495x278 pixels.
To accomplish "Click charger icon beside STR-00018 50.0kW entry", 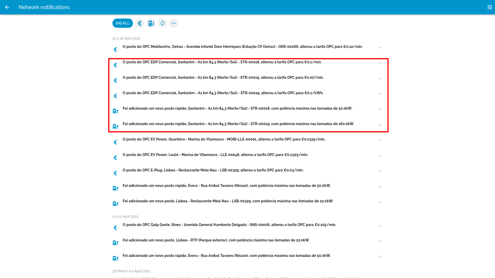I will (x=115, y=111).
